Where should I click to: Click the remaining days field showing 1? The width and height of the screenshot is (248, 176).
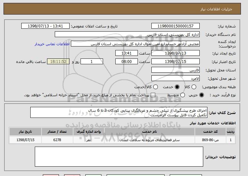pos(92,62)
